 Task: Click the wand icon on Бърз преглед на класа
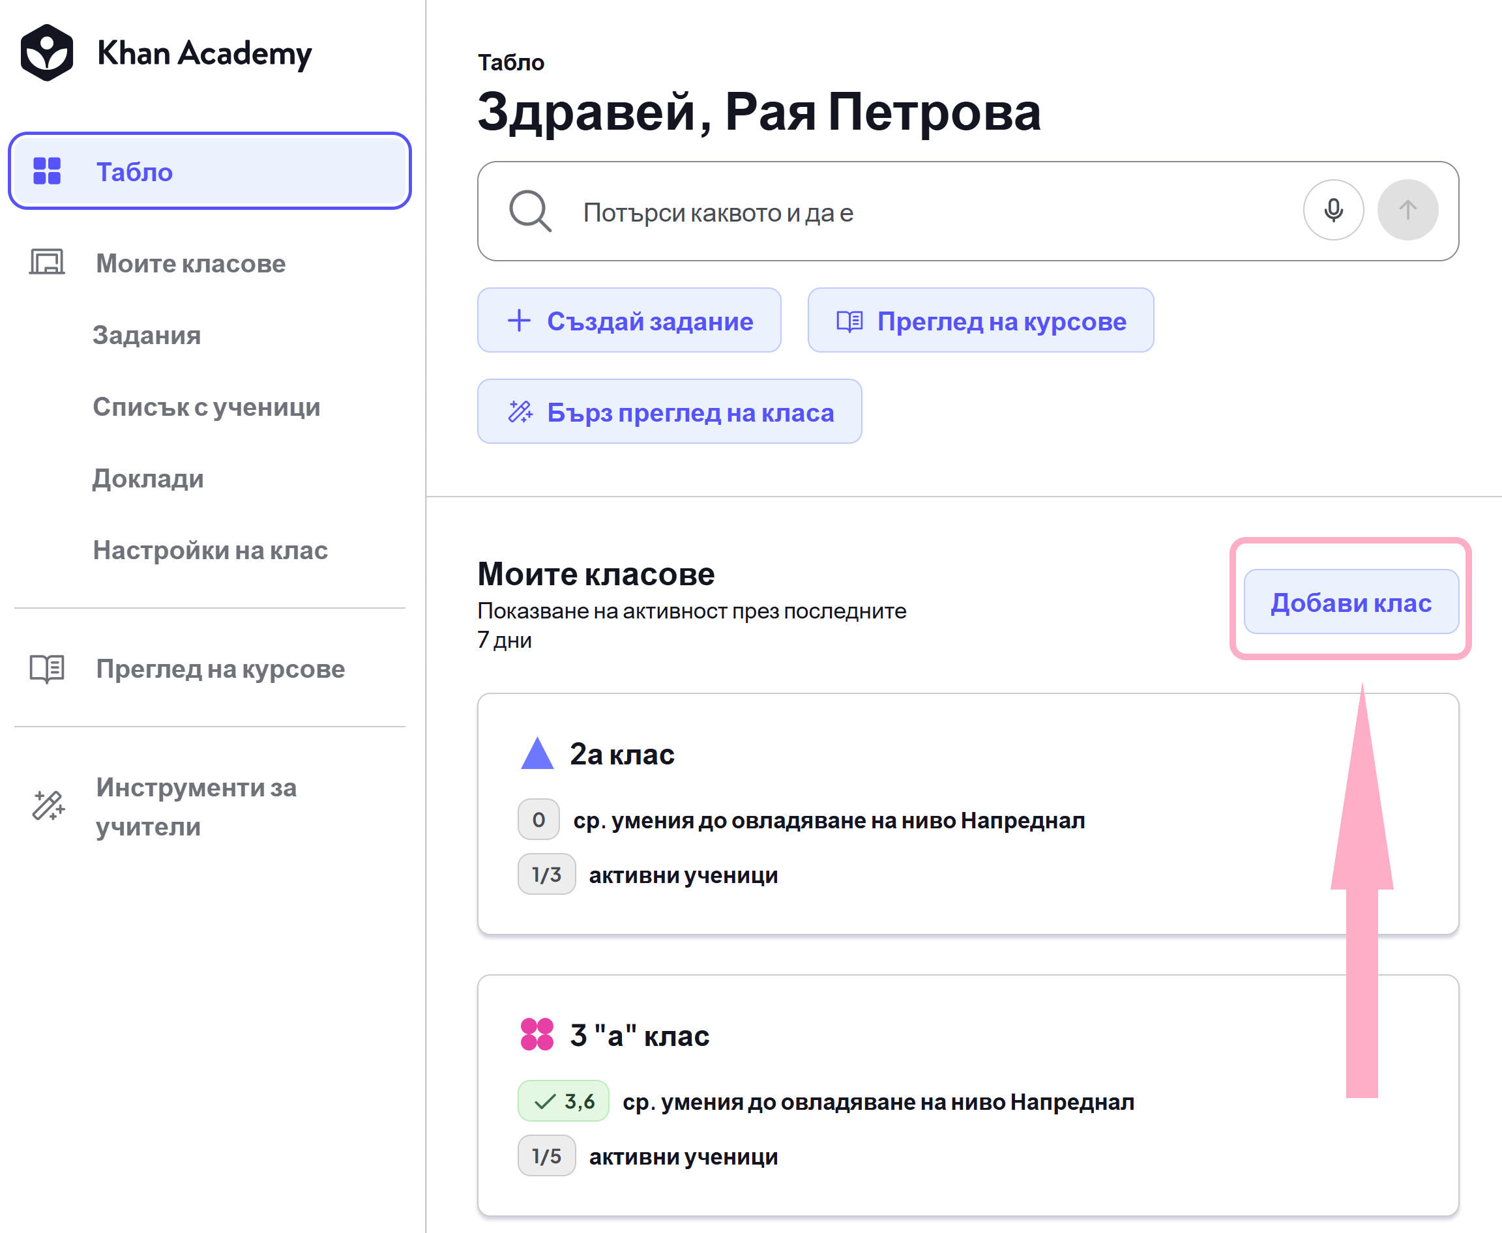coord(520,412)
